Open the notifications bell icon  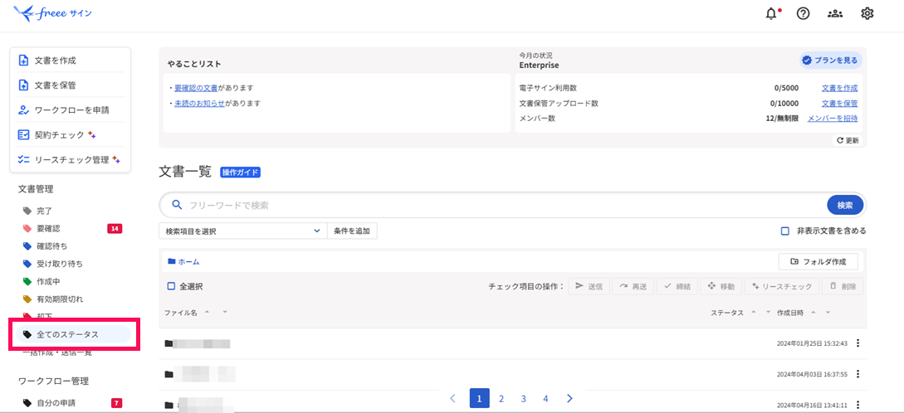click(771, 14)
